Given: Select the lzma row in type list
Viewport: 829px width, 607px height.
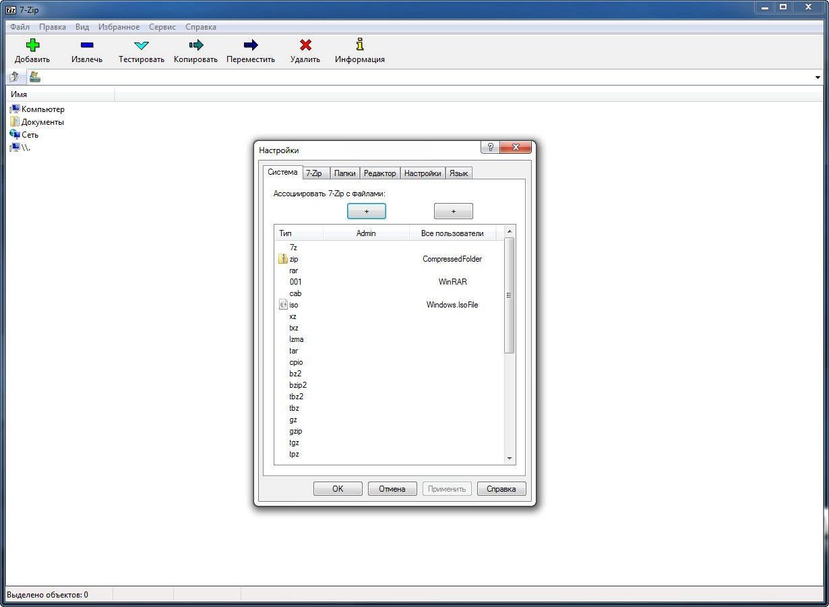Looking at the screenshot, I should (x=390, y=339).
